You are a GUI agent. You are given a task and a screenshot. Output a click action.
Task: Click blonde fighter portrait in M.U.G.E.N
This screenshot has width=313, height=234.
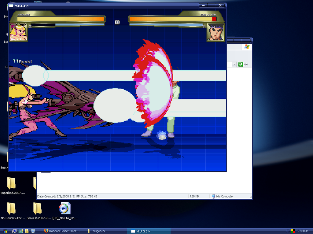pos(18,32)
